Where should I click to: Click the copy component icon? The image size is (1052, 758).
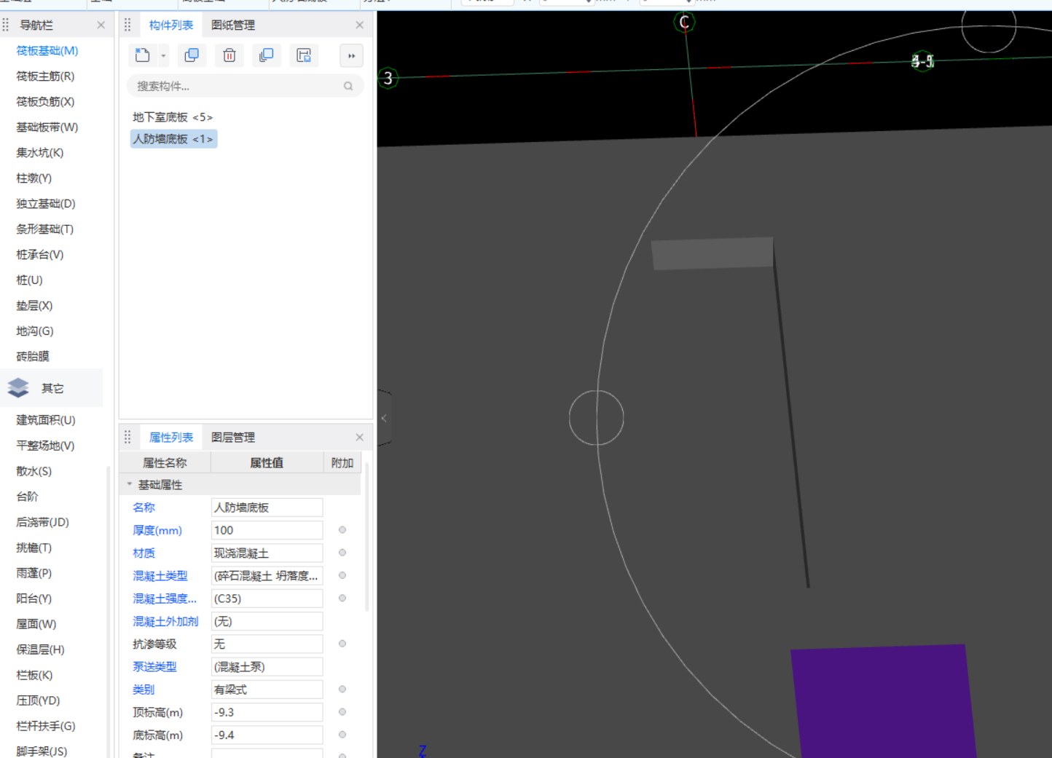(192, 55)
